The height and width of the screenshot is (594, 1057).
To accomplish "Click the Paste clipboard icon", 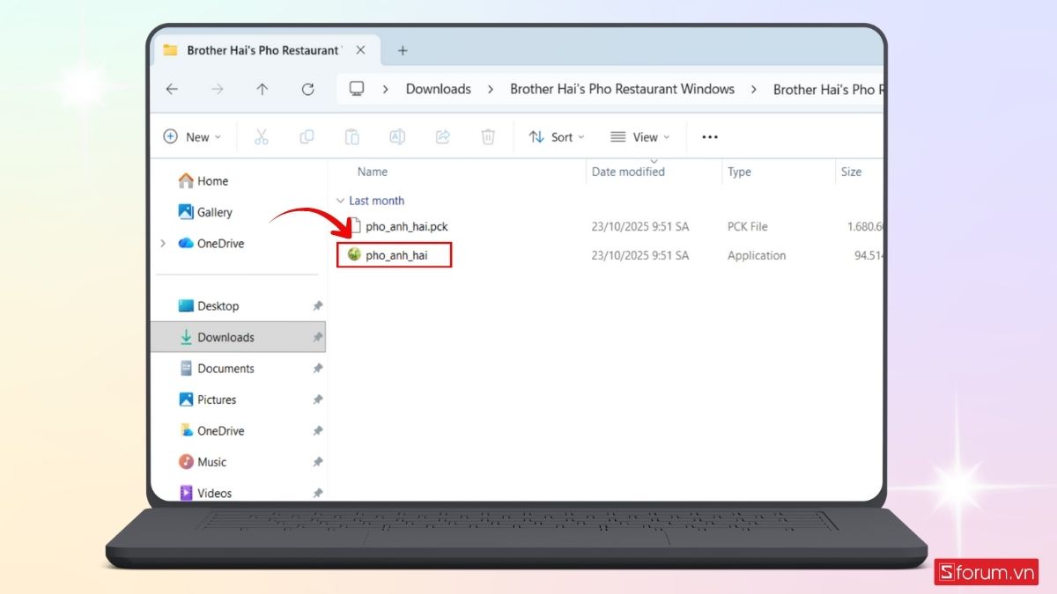I will (x=351, y=137).
